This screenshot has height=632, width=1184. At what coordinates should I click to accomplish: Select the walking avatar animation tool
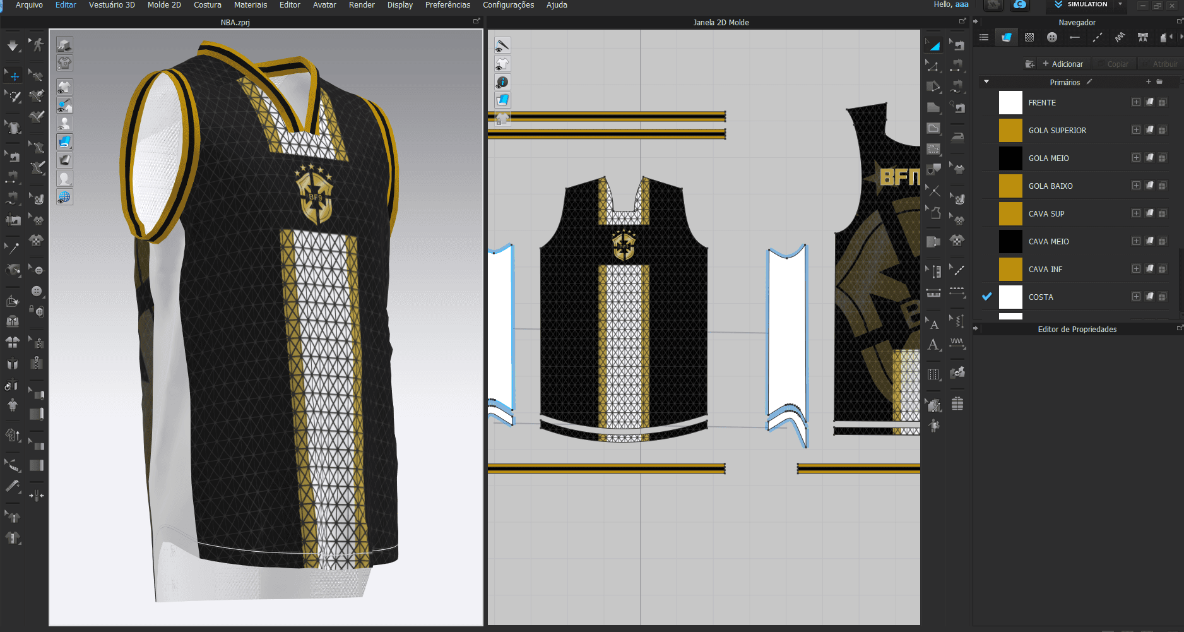[x=37, y=45]
